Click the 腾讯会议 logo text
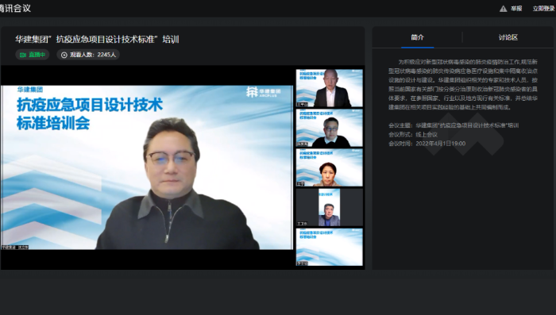Screen dimensions: 556x315 click(15, 9)
